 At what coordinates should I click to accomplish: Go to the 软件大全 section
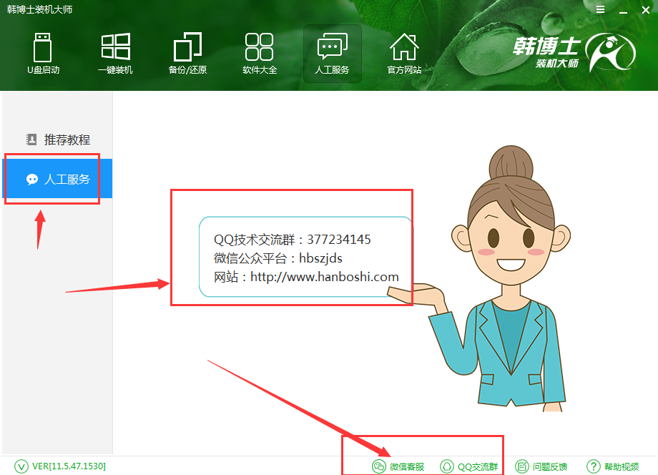click(260, 53)
